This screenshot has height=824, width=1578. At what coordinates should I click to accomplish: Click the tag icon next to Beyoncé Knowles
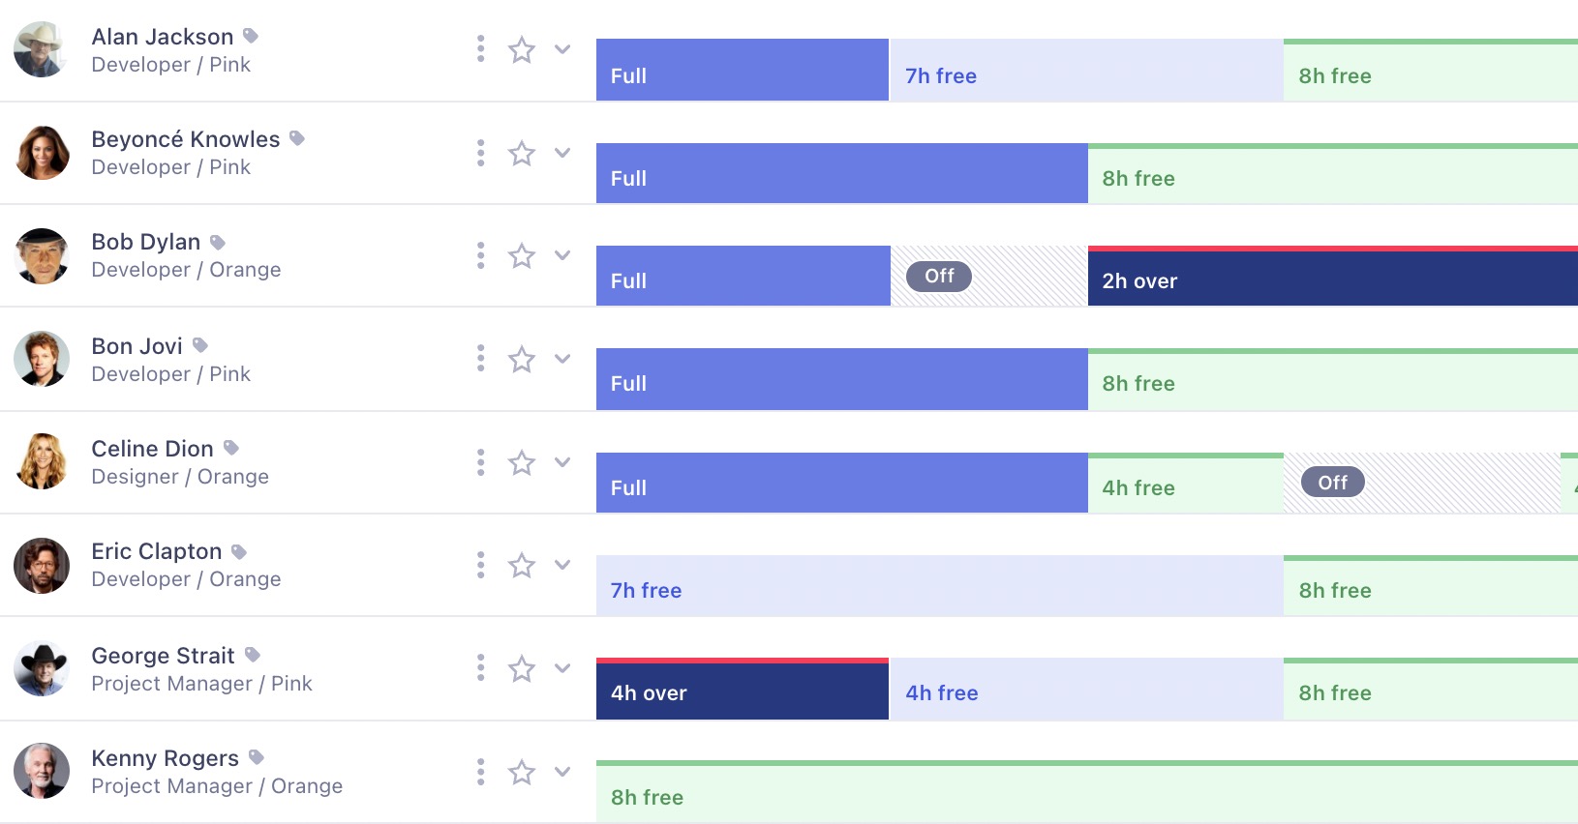pos(296,137)
